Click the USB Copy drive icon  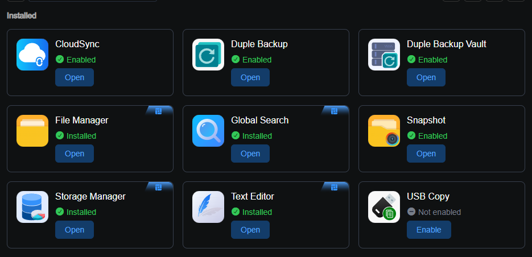(x=384, y=207)
